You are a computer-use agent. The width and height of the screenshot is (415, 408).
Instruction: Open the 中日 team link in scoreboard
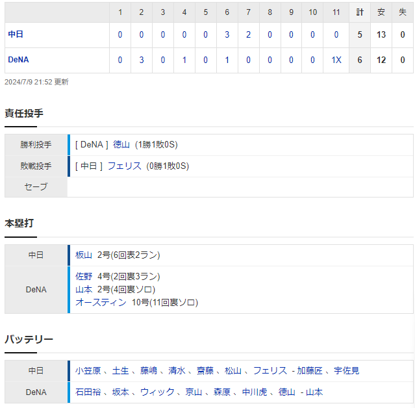(x=16, y=34)
